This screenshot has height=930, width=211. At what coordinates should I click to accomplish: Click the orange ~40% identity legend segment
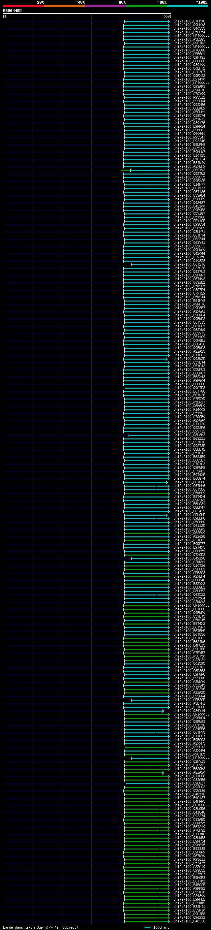click(65, 6)
